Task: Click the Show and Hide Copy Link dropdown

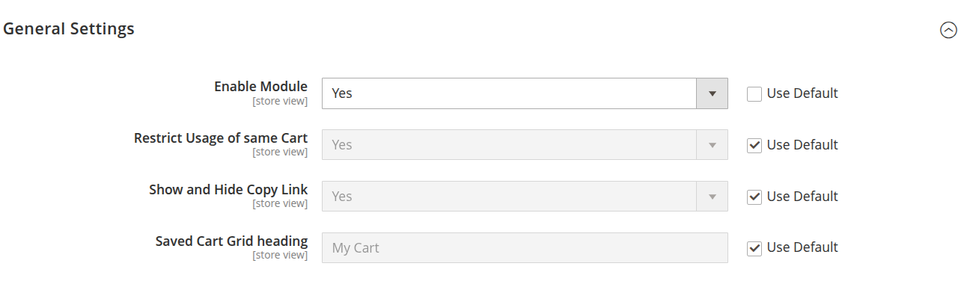Action: point(525,197)
